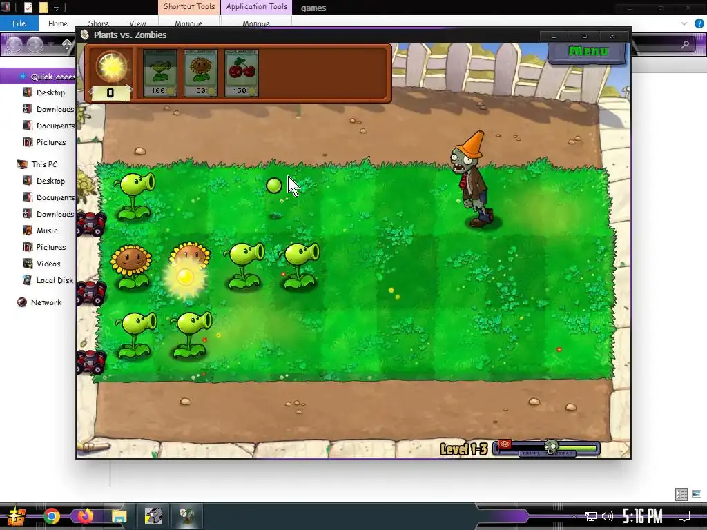707x530 pixels.
Task: Click the bottom row lawn mower
Action: [92, 362]
